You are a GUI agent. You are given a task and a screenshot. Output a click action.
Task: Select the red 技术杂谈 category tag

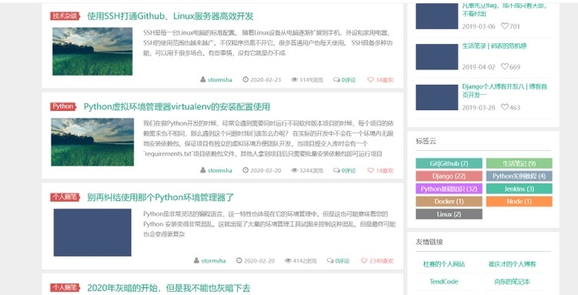pyautogui.click(x=65, y=16)
